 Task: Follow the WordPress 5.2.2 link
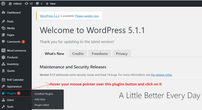[50, 16]
